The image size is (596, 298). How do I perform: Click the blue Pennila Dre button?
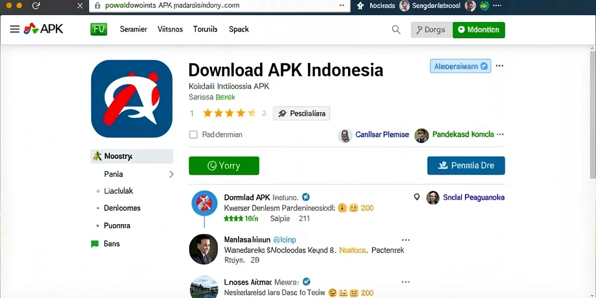click(x=466, y=166)
